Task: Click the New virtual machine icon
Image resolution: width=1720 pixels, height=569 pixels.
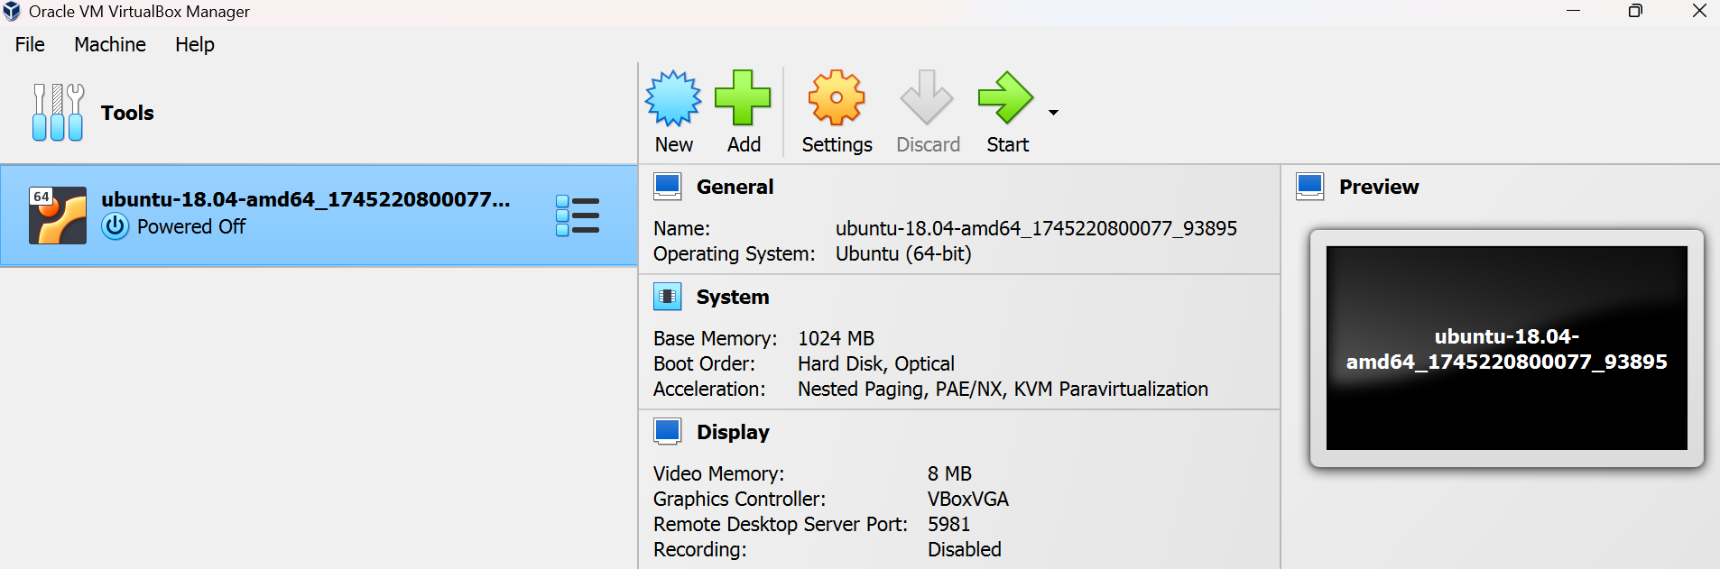Action: pyautogui.click(x=673, y=98)
